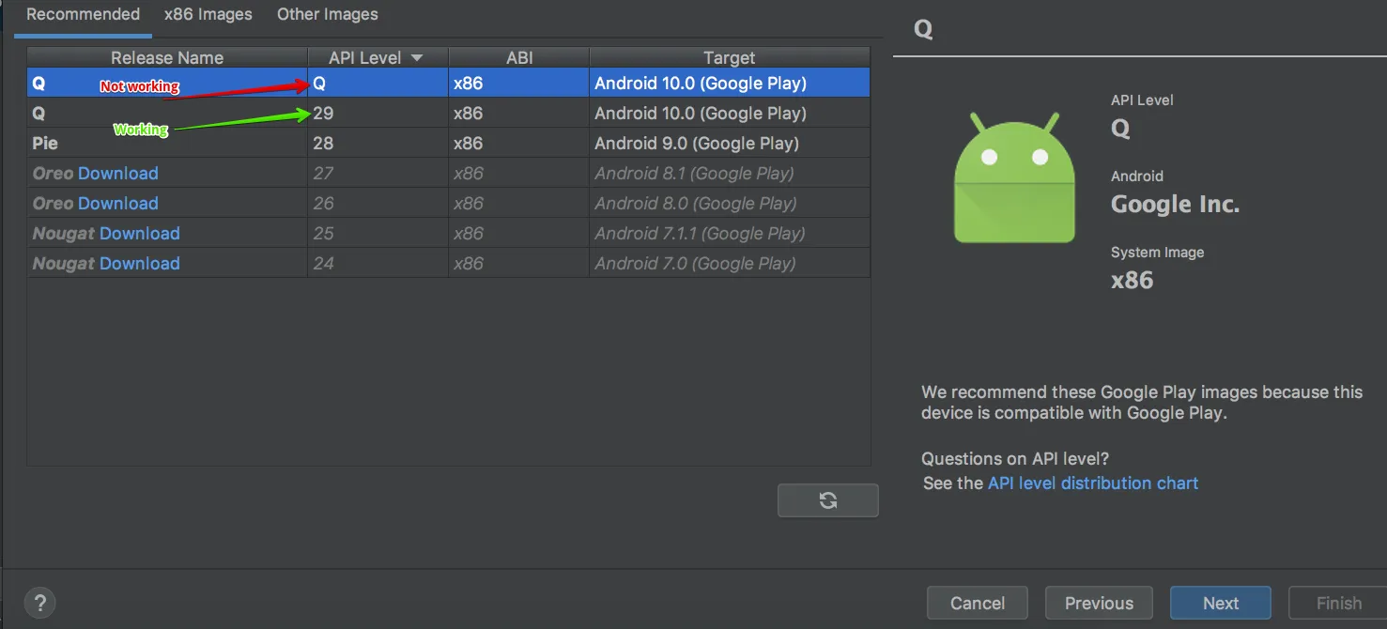Click the Target column header
This screenshot has height=629, width=1387.
pos(730,57)
